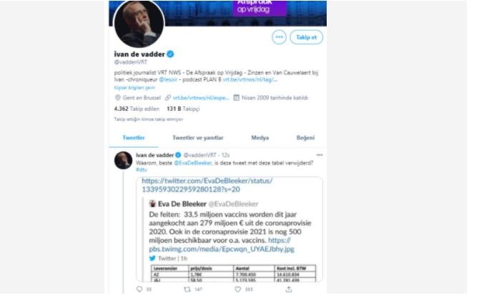Like the tweet with heart icon

pyautogui.click(x=237, y=289)
